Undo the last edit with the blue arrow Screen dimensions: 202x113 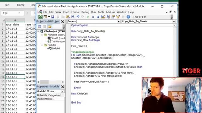click(78, 17)
